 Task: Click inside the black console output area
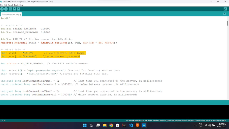tap(114, 112)
